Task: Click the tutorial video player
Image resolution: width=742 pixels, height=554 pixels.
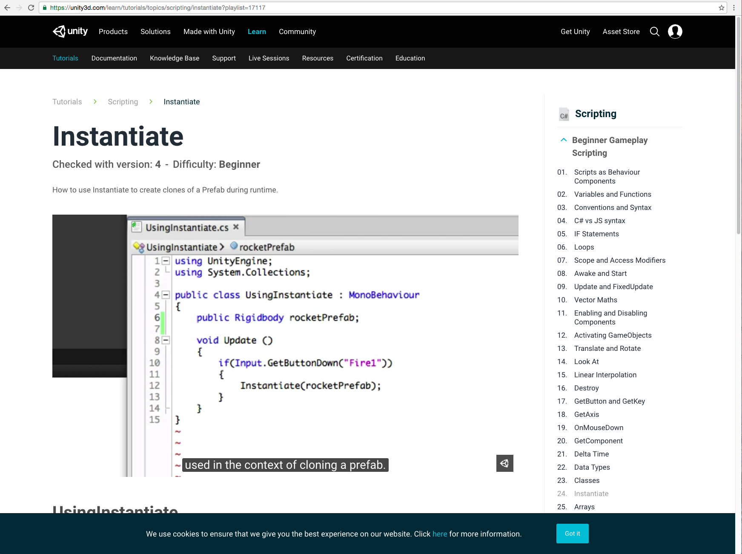Action: (285, 346)
